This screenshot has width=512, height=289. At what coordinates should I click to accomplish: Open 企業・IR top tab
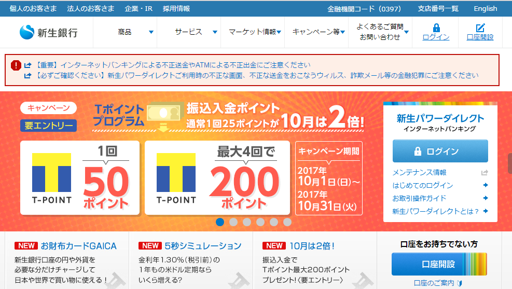(x=139, y=8)
